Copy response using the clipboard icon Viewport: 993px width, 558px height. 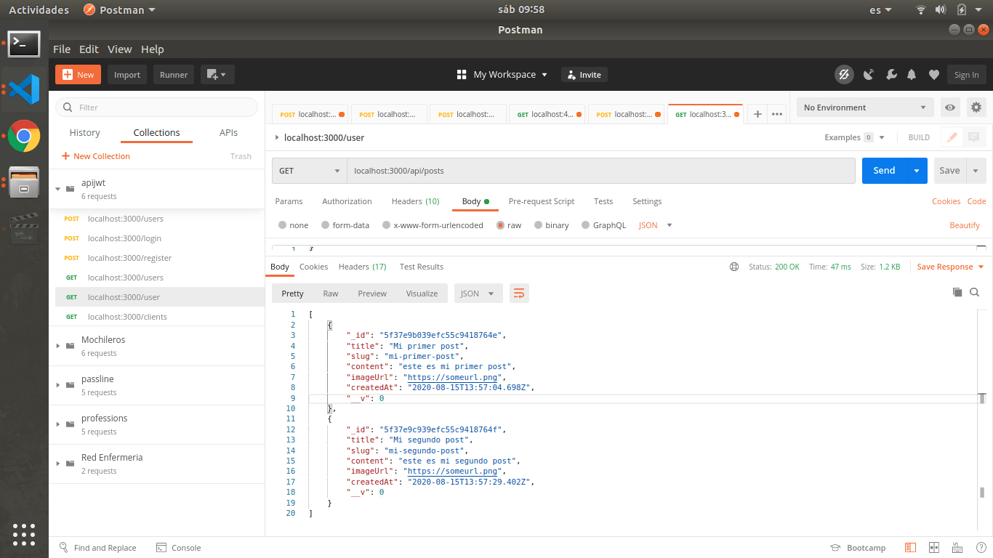tap(957, 292)
